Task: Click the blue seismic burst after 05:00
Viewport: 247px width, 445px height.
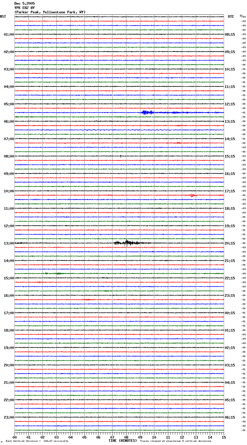Action: (x=148, y=113)
